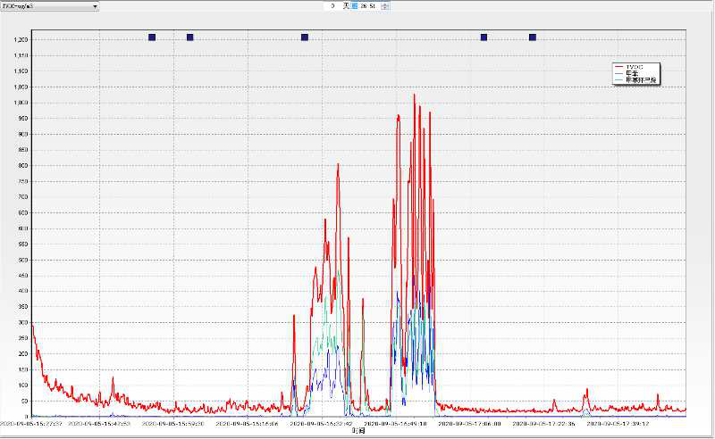Click the small blue icon in top toolbar
Image resolution: width=715 pixels, height=439 pixels.
tap(355, 6)
